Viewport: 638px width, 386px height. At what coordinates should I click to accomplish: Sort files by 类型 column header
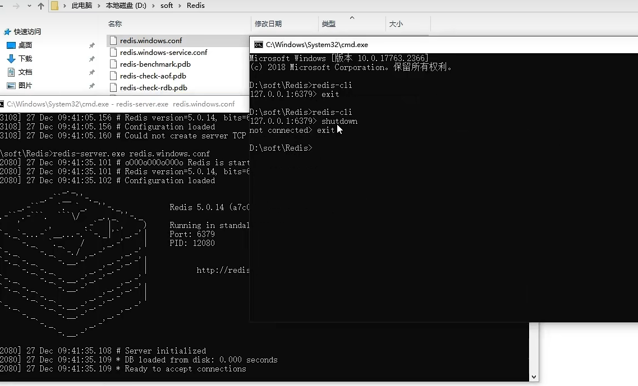(329, 24)
